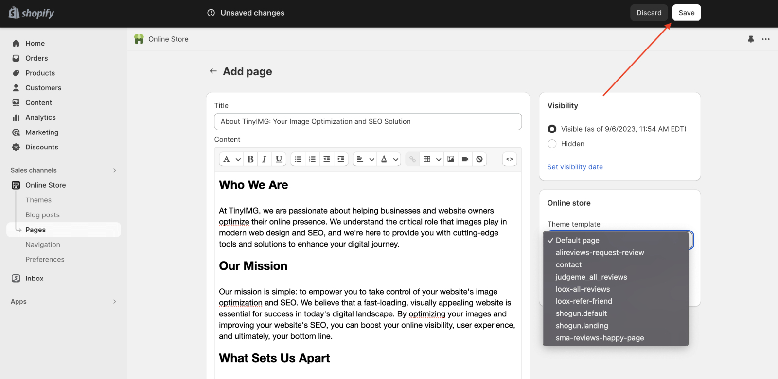
Task: Open Marketing in sidebar
Action: [64, 132]
